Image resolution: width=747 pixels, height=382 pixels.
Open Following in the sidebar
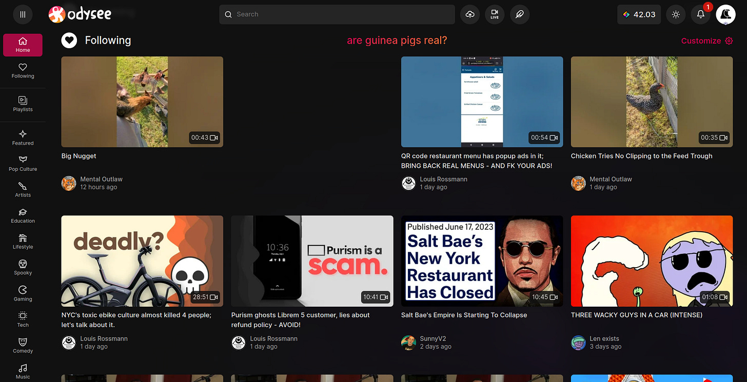23,71
